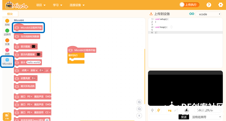Click the gray USB connect serial icon

pos(152,110)
